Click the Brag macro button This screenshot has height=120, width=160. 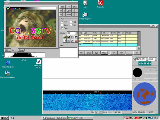89,53
